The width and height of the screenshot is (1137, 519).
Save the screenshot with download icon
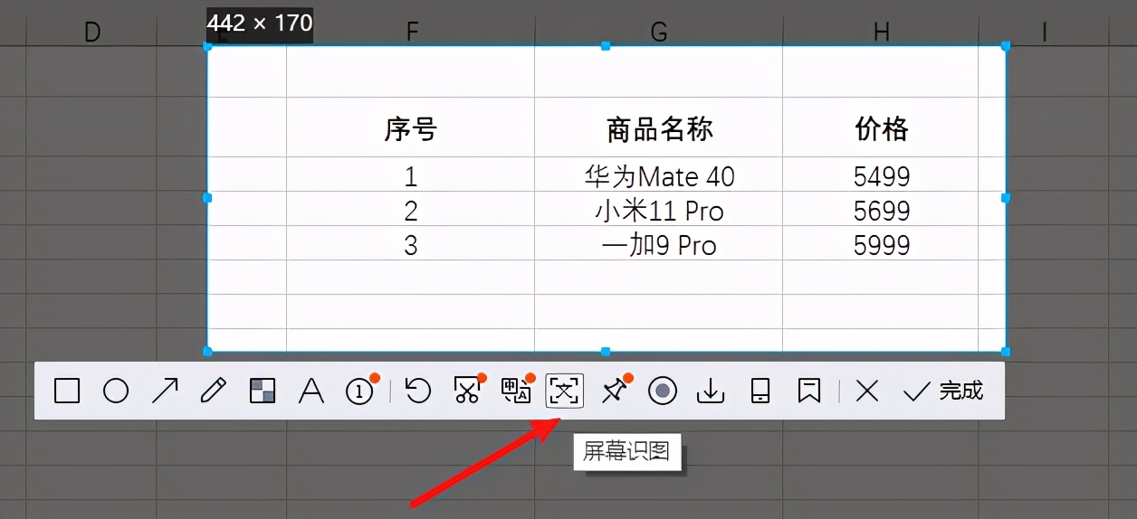[712, 391]
